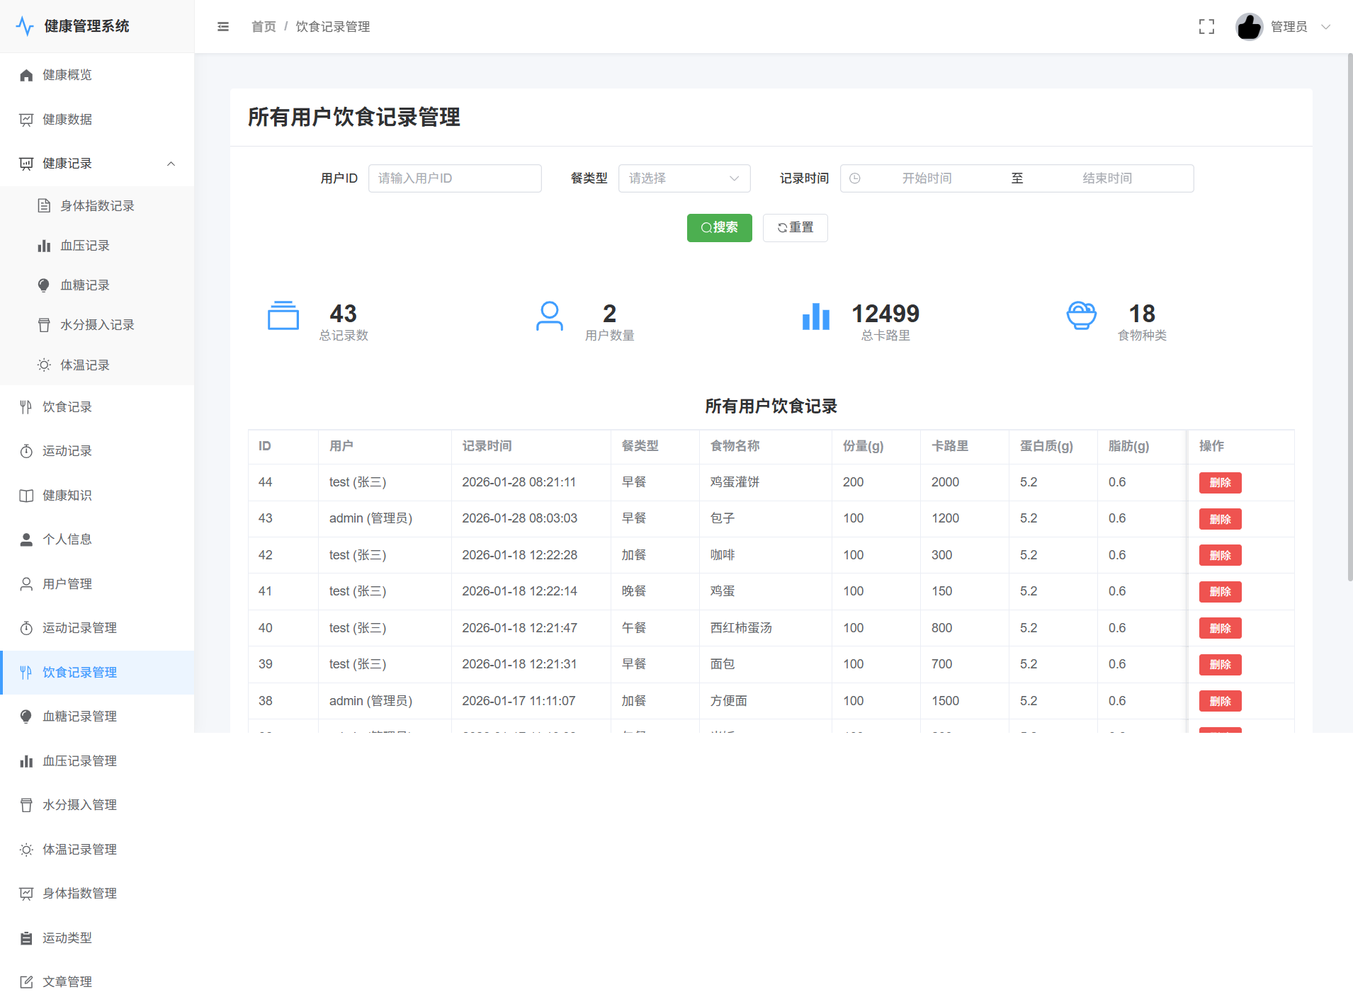
Task: Expand the 管理员 account dropdown arrow
Action: pyautogui.click(x=1325, y=27)
